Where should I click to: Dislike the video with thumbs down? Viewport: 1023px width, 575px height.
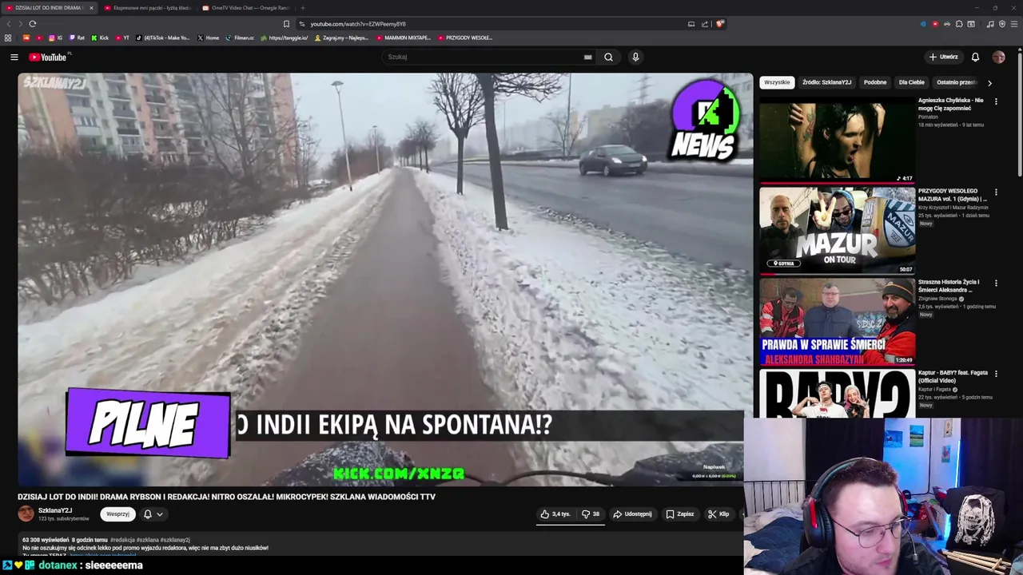point(591,514)
